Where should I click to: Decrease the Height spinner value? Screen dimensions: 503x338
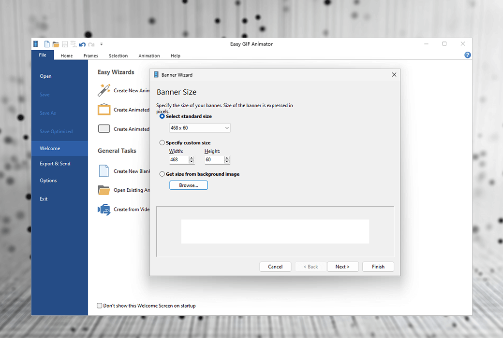pyautogui.click(x=227, y=161)
